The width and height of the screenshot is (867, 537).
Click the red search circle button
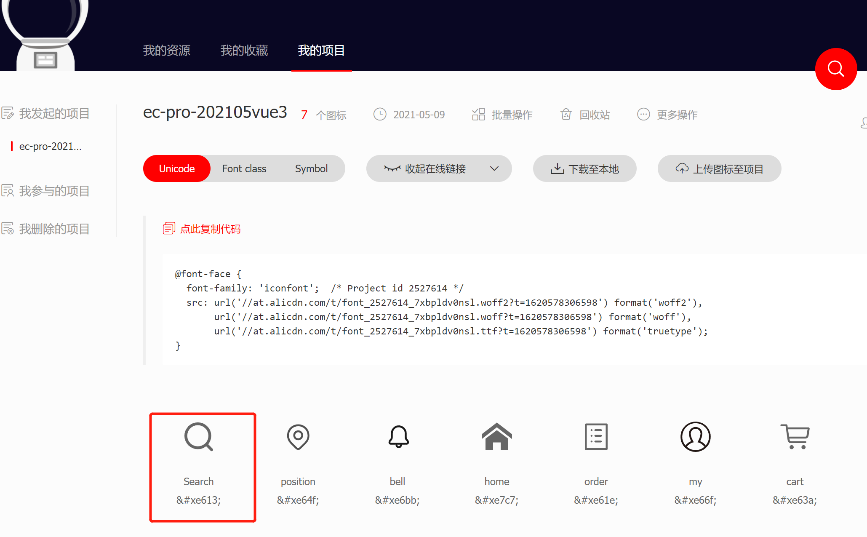click(835, 69)
